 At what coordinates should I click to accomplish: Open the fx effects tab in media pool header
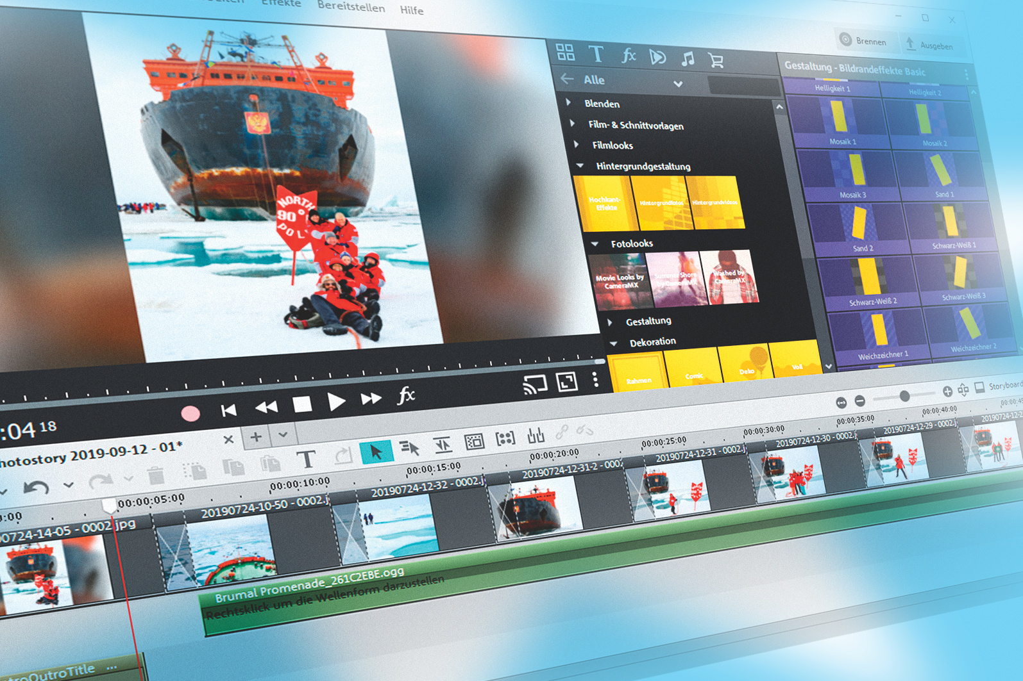(x=628, y=56)
